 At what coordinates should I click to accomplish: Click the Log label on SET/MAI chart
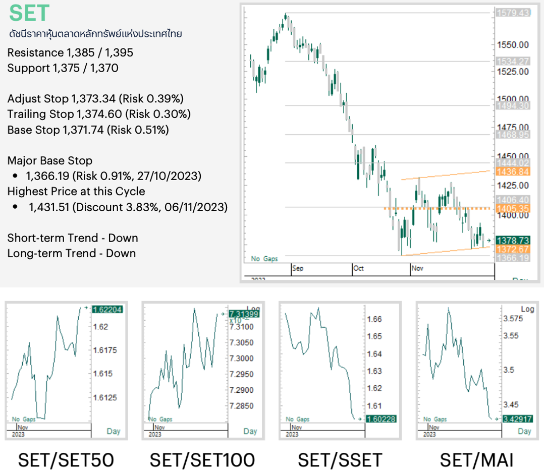[527, 309]
